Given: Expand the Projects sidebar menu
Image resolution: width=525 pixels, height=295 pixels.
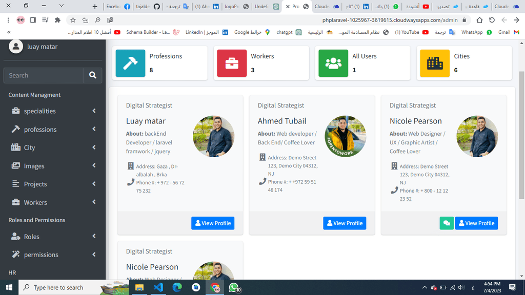Looking at the screenshot, I should coord(53,184).
